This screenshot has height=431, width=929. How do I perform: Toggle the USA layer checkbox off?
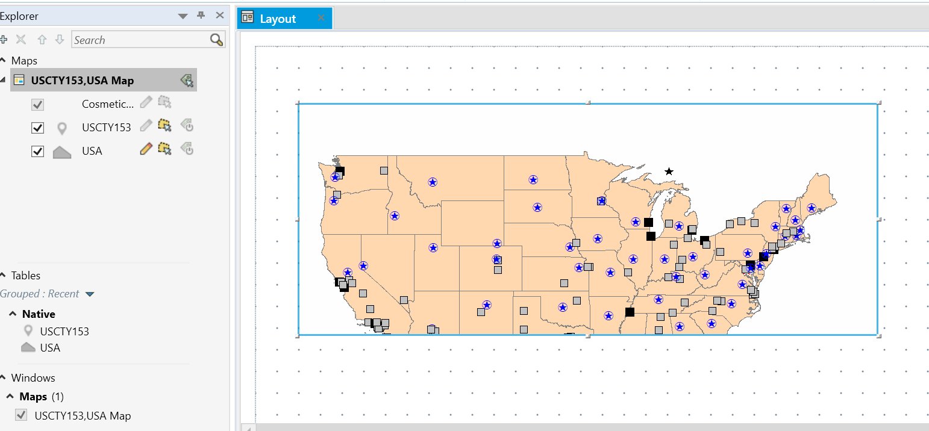coord(37,150)
